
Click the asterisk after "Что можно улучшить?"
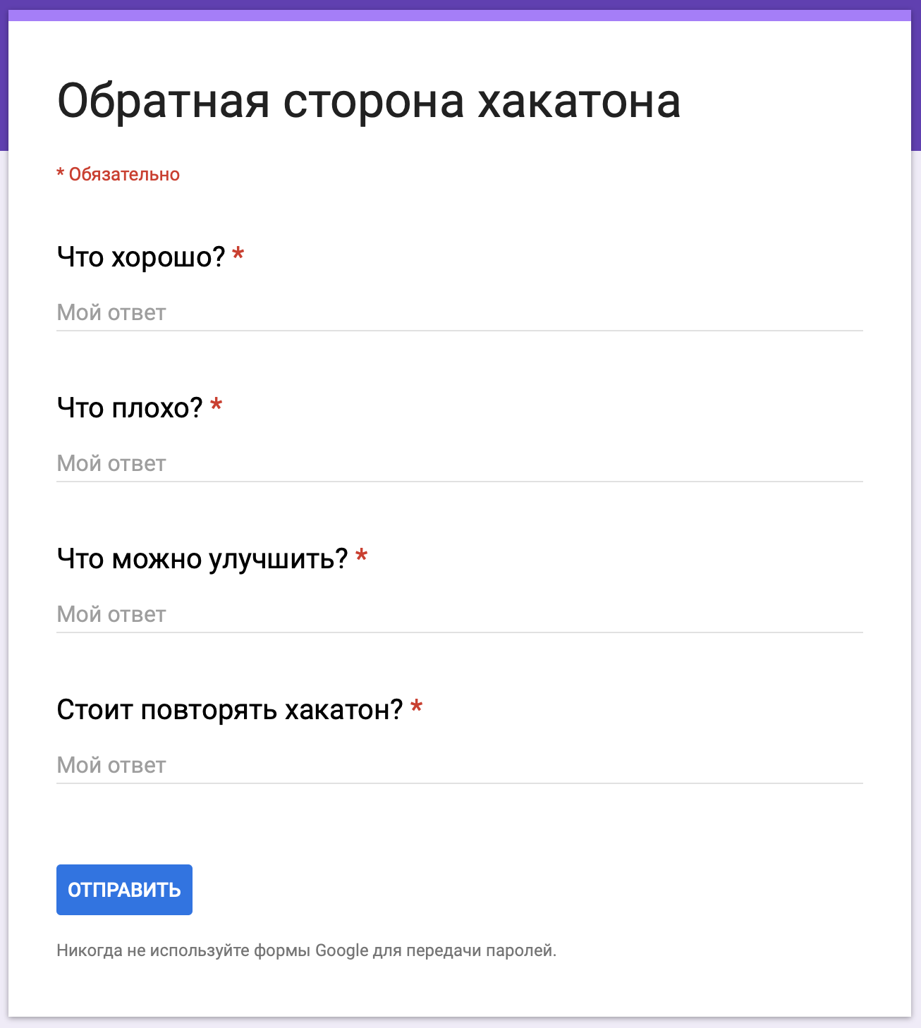(x=362, y=556)
